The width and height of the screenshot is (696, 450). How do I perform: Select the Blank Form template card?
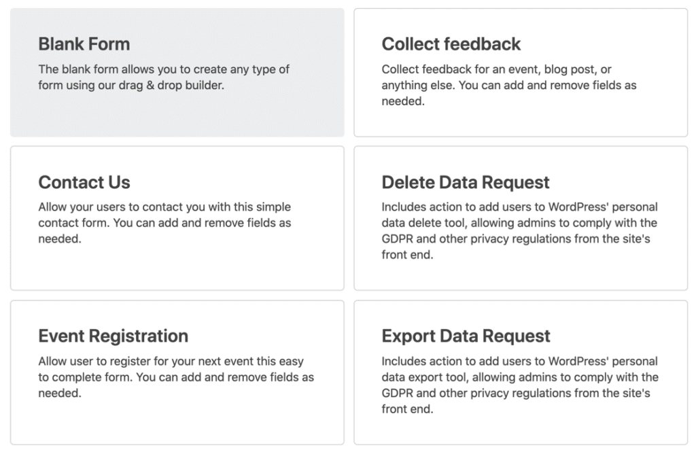pos(177,73)
